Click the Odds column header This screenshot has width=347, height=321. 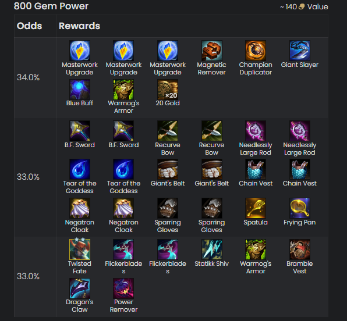pyautogui.click(x=30, y=26)
